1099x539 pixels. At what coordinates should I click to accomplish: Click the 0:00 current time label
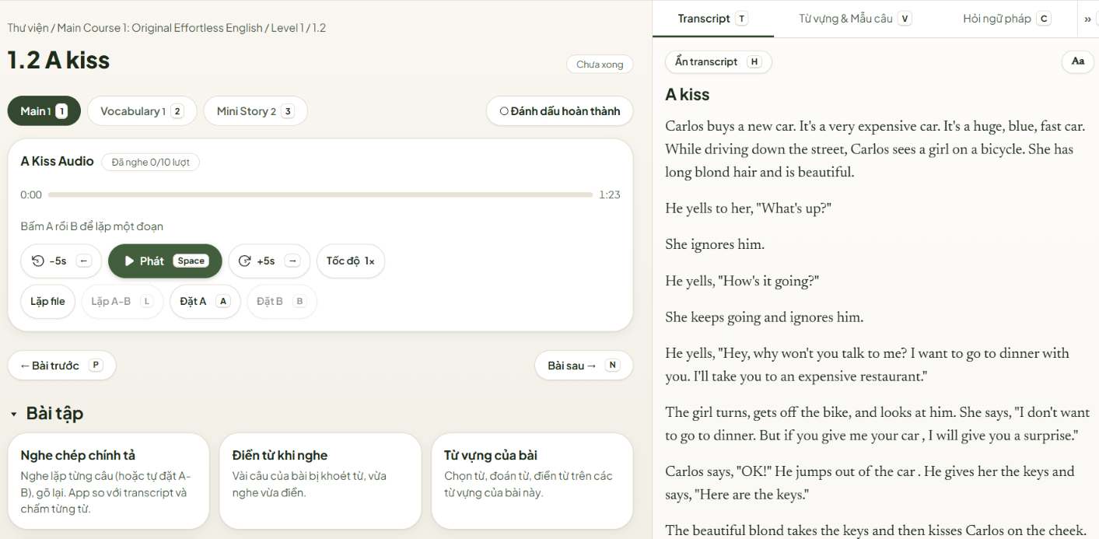pos(31,195)
